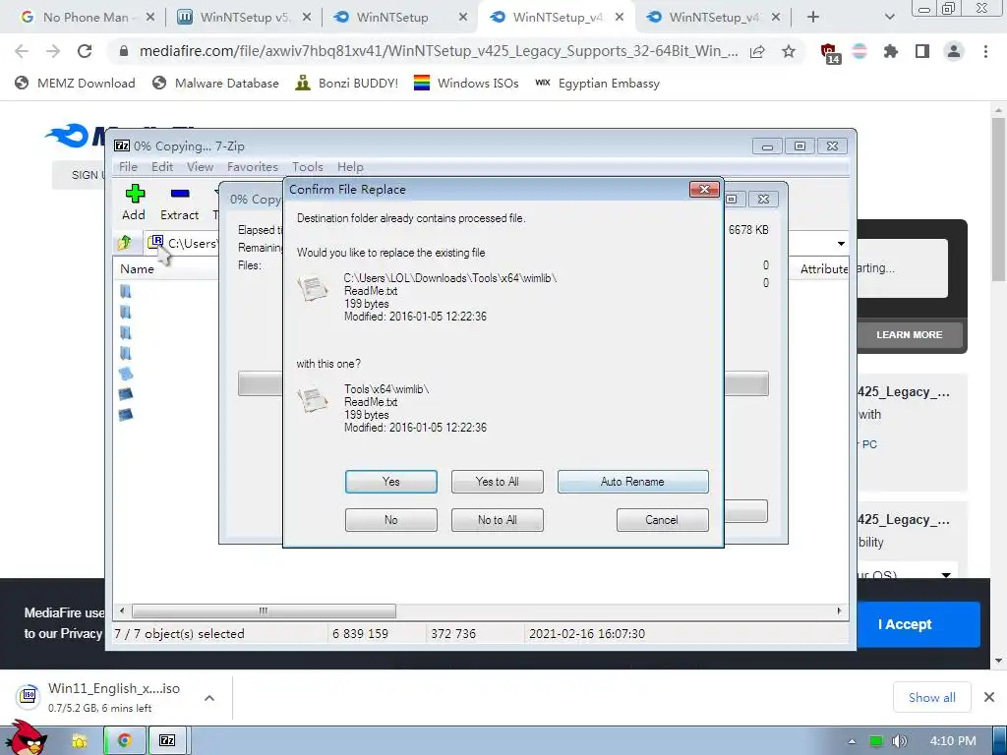Click the green tray status icon
Screen dimensions: 1007x755
click(x=876, y=741)
